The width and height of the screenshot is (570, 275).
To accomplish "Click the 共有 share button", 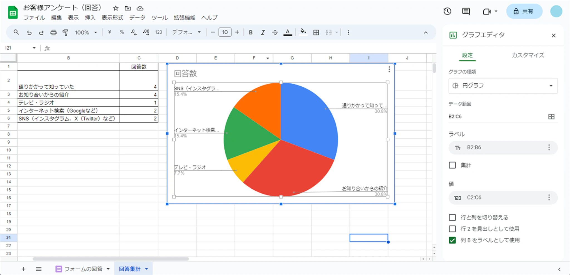I will coord(524,11).
